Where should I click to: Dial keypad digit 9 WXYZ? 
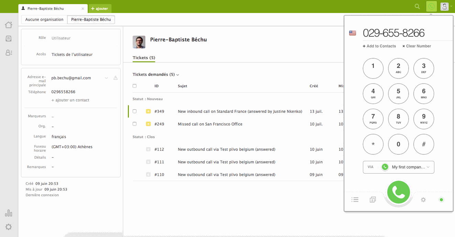pos(424,119)
